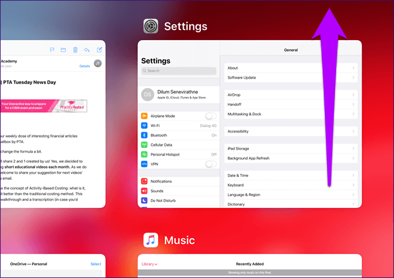Image resolution: width=394 pixels, height=278 pixels.
Task: Click the Cellular Data green icon
Action: [144, 145]
